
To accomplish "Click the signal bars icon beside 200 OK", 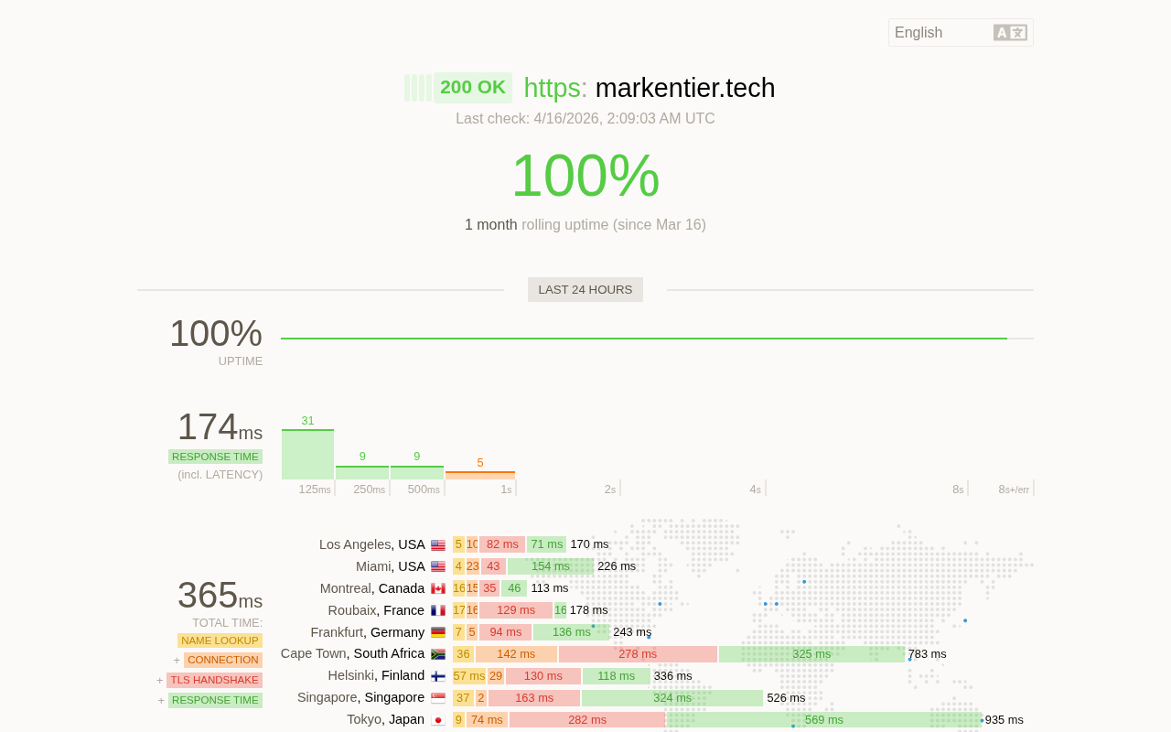I will [x=418, y=88].
